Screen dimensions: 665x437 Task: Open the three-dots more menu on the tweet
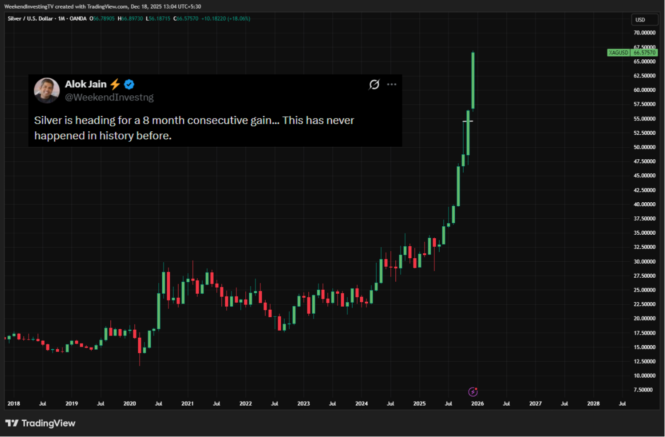(391, 84)
